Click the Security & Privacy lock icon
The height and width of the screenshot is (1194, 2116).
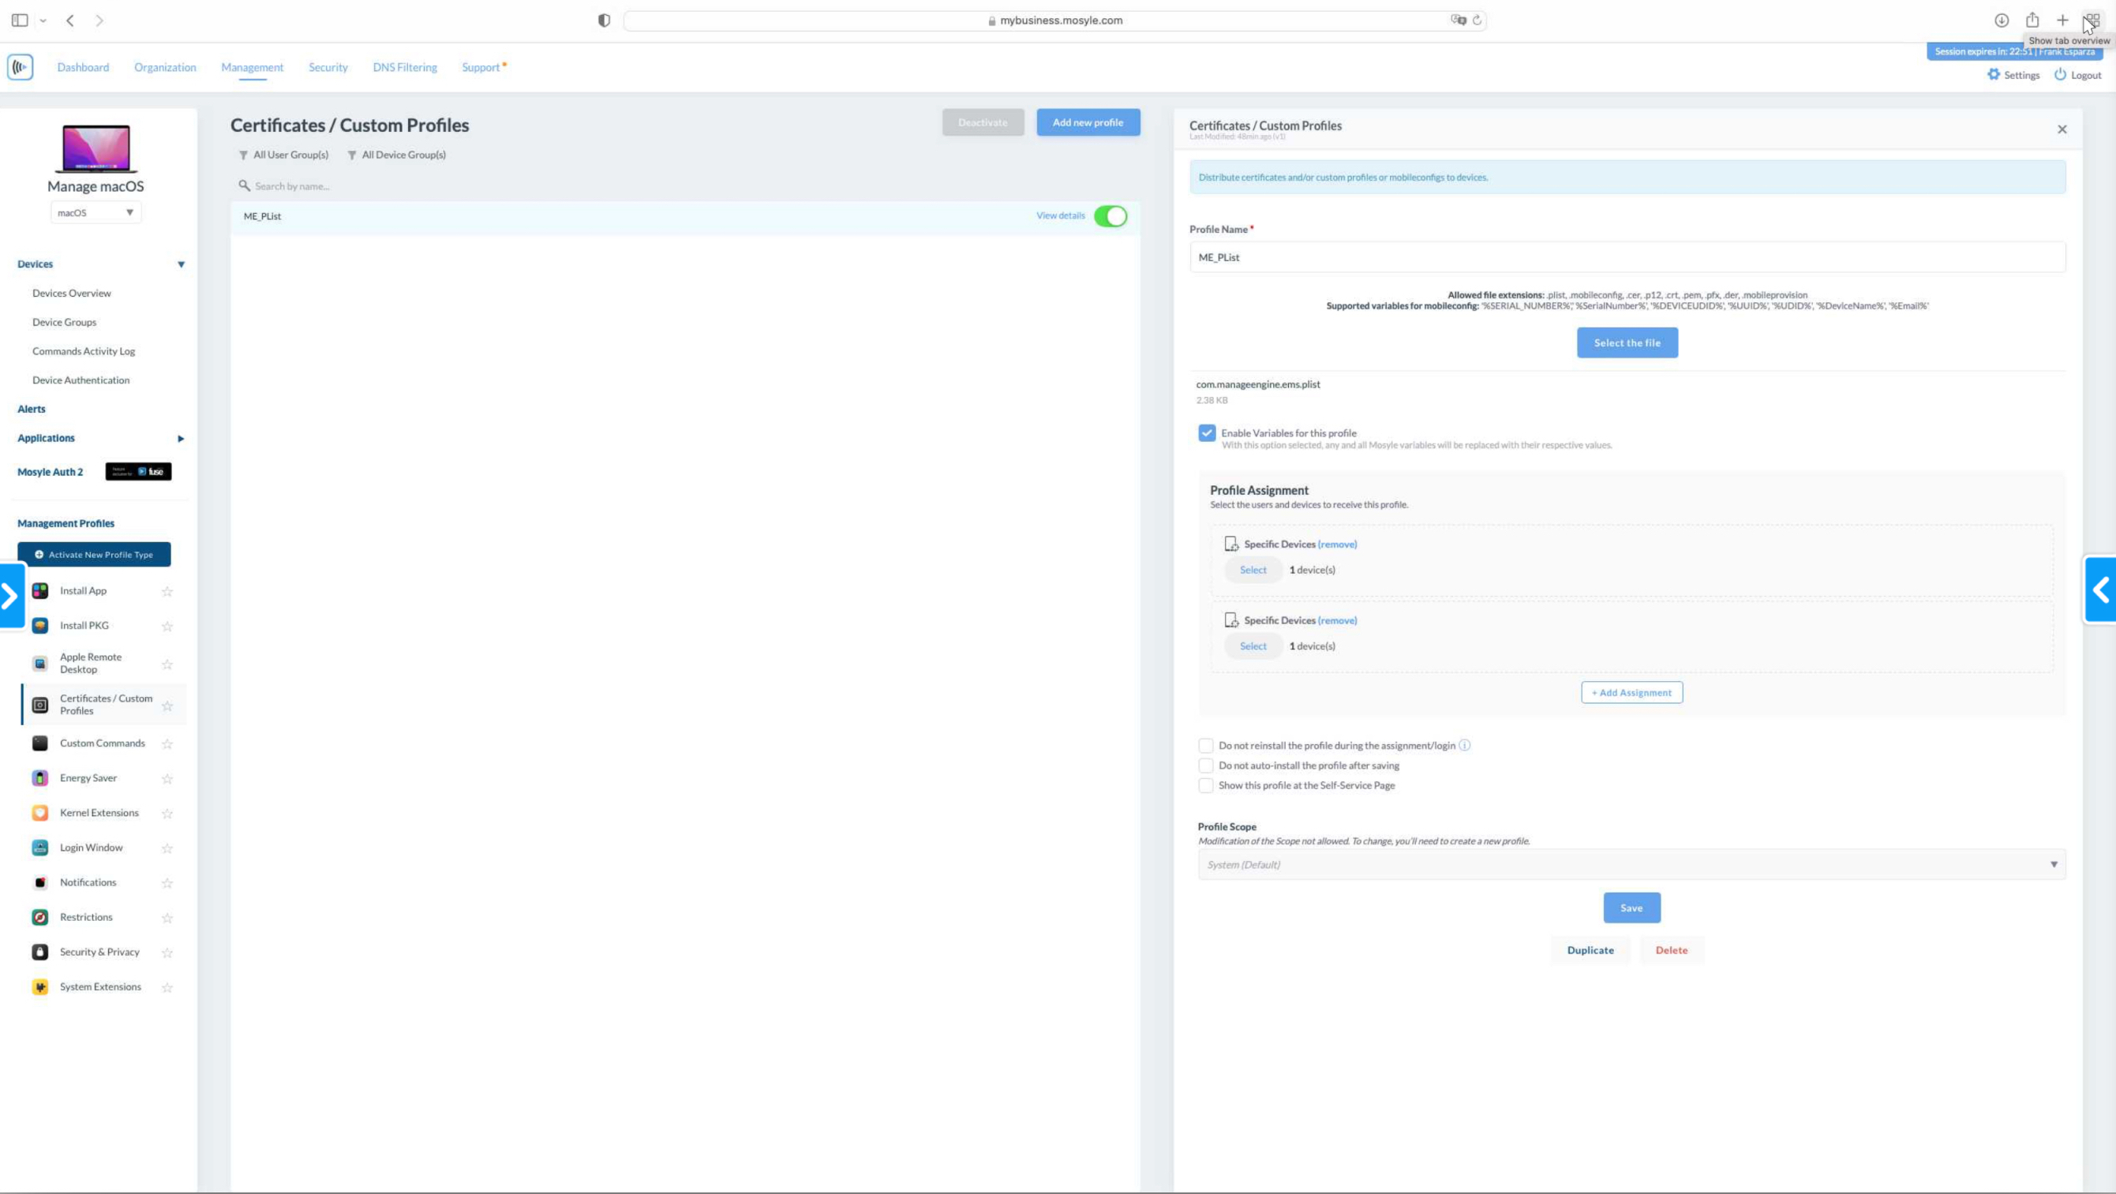[x=39, y=952]
